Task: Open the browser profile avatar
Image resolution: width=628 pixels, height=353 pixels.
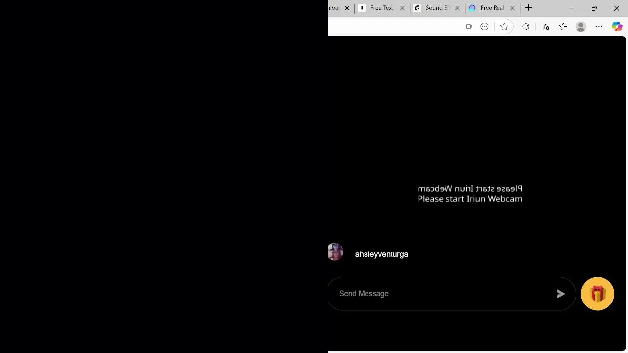Action: 581,26
